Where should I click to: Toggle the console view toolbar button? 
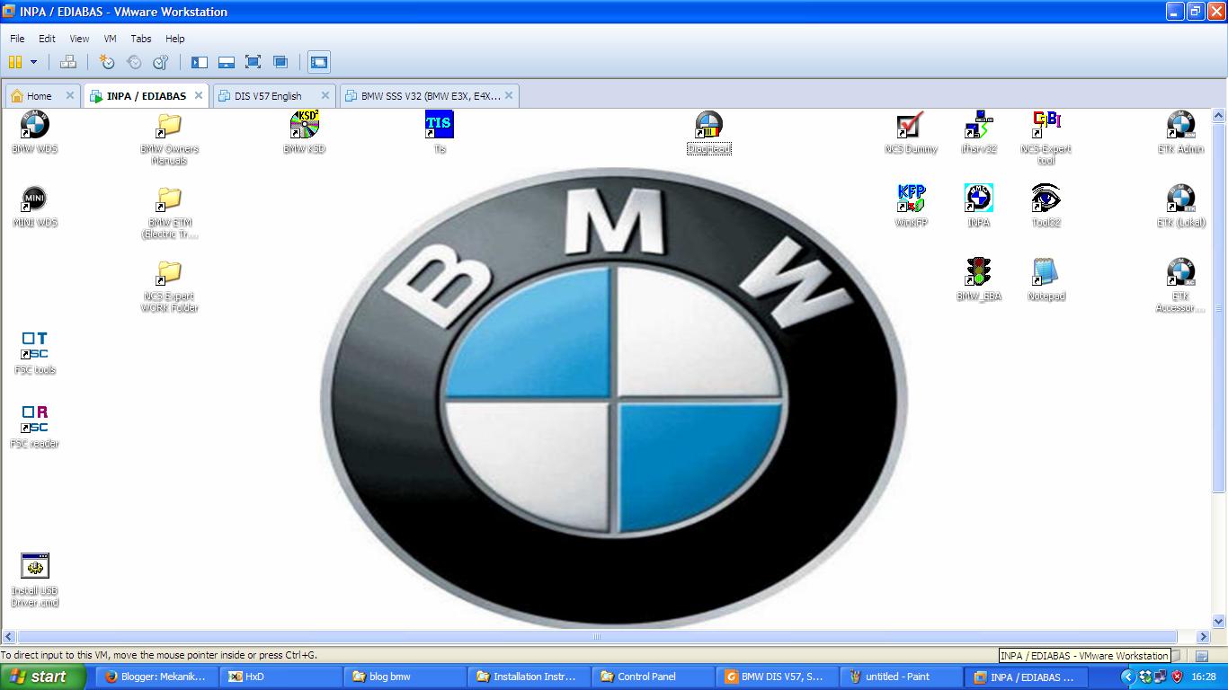pyautogui.click(x=319, y=62)
